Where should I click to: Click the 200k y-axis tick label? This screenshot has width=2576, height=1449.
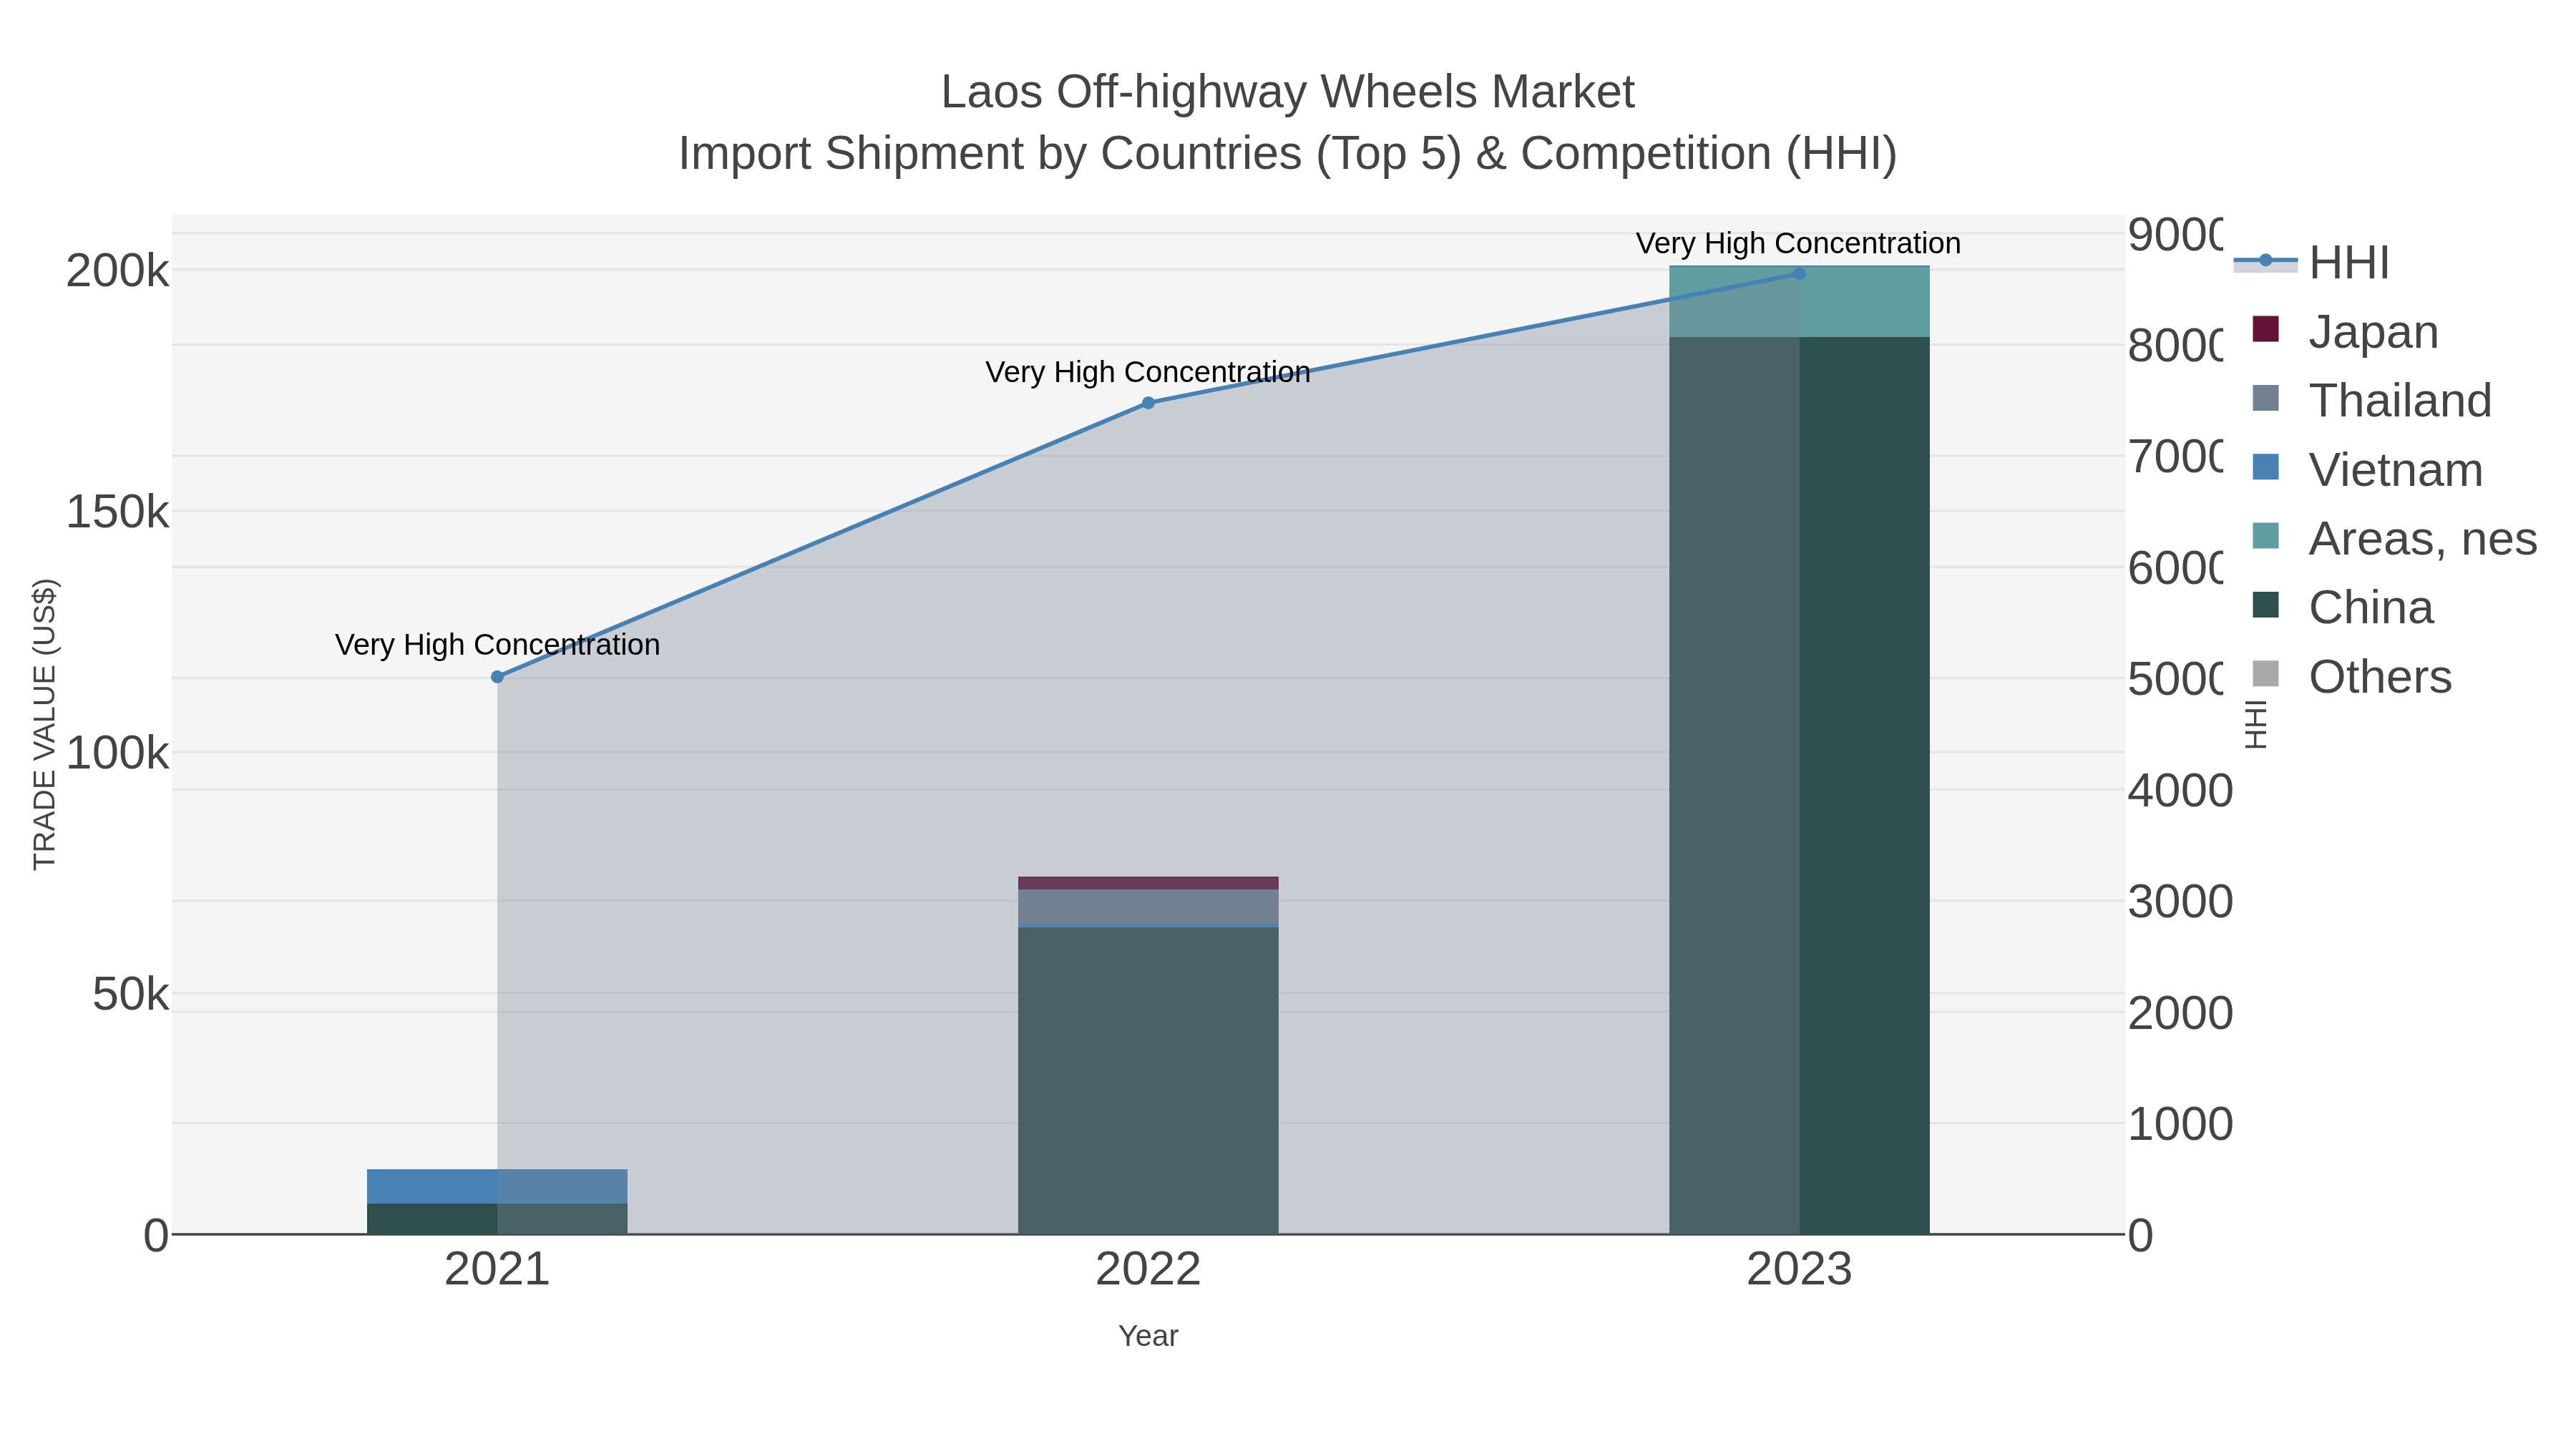[117, 271]
